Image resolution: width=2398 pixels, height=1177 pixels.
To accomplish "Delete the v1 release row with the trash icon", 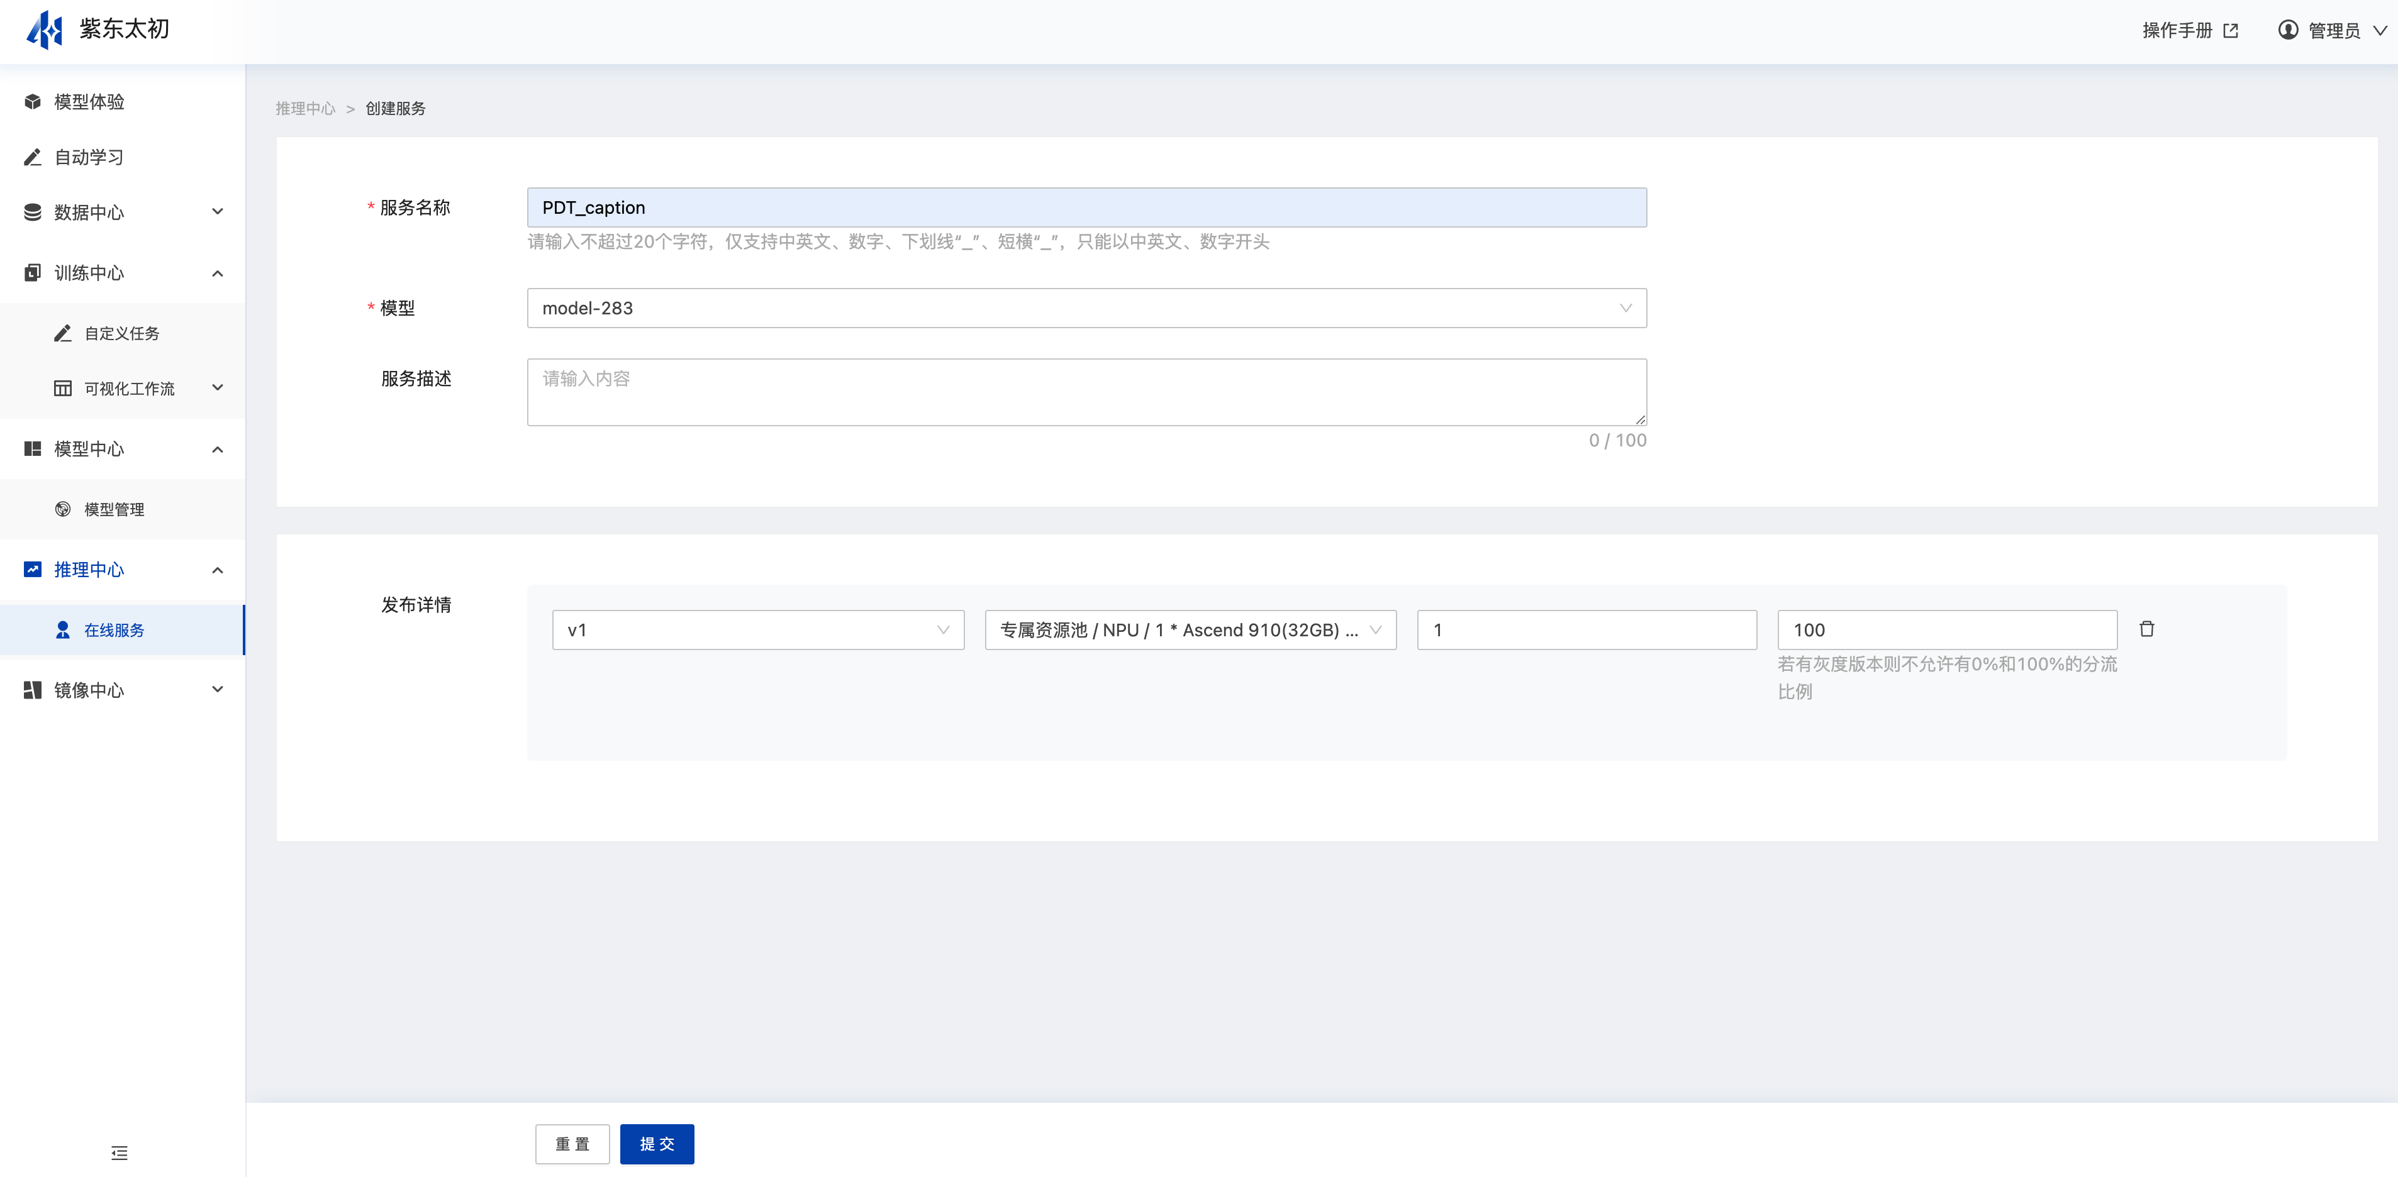I will click(2146, 629).
